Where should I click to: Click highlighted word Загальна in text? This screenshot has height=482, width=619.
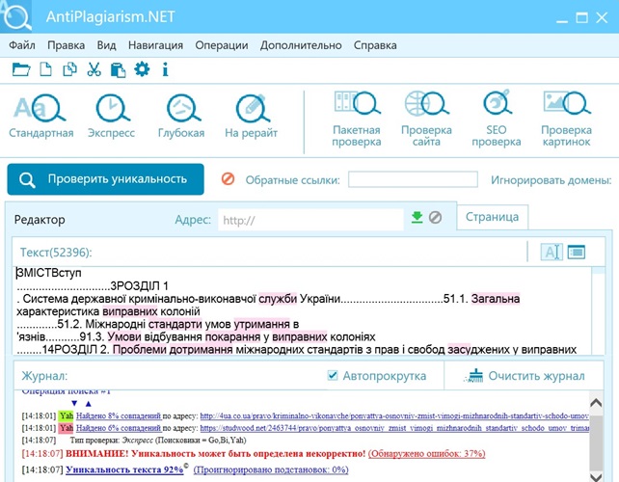pos(496,299)
